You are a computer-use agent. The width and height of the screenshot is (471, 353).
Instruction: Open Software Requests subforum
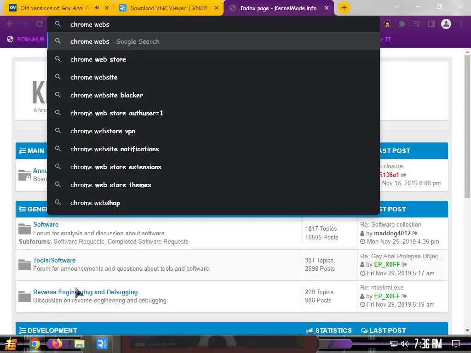click(x=79, y=242)
